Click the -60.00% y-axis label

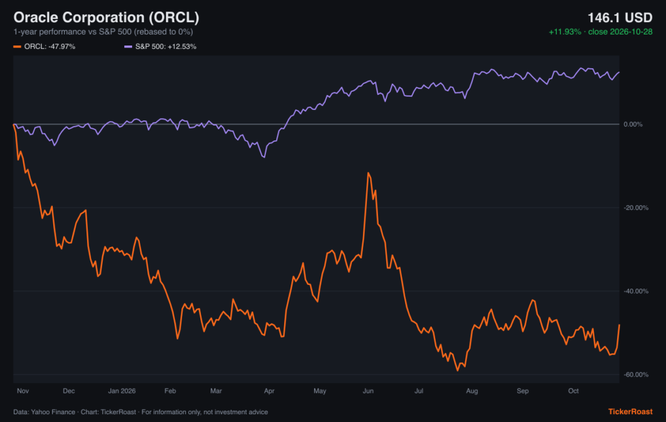click(x=636, y=375)
